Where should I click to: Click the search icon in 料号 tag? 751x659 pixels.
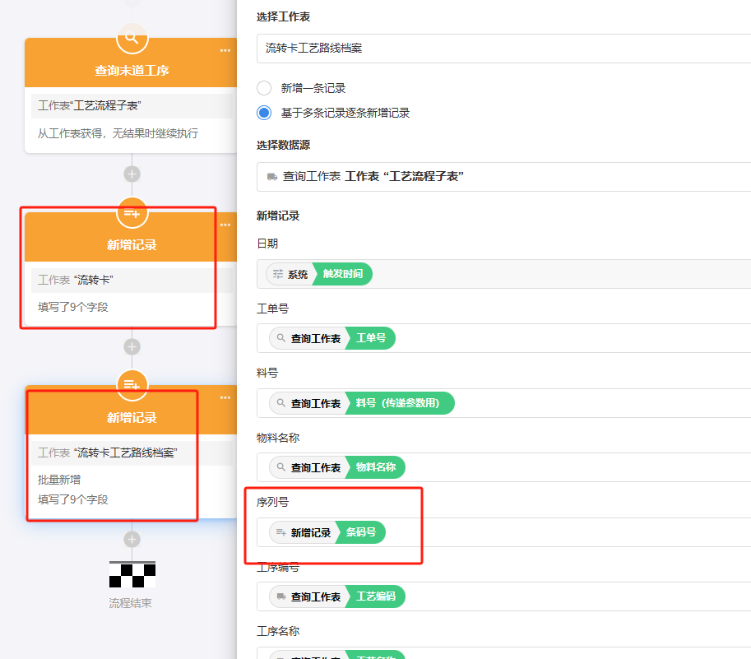click(x=281, y=403)
